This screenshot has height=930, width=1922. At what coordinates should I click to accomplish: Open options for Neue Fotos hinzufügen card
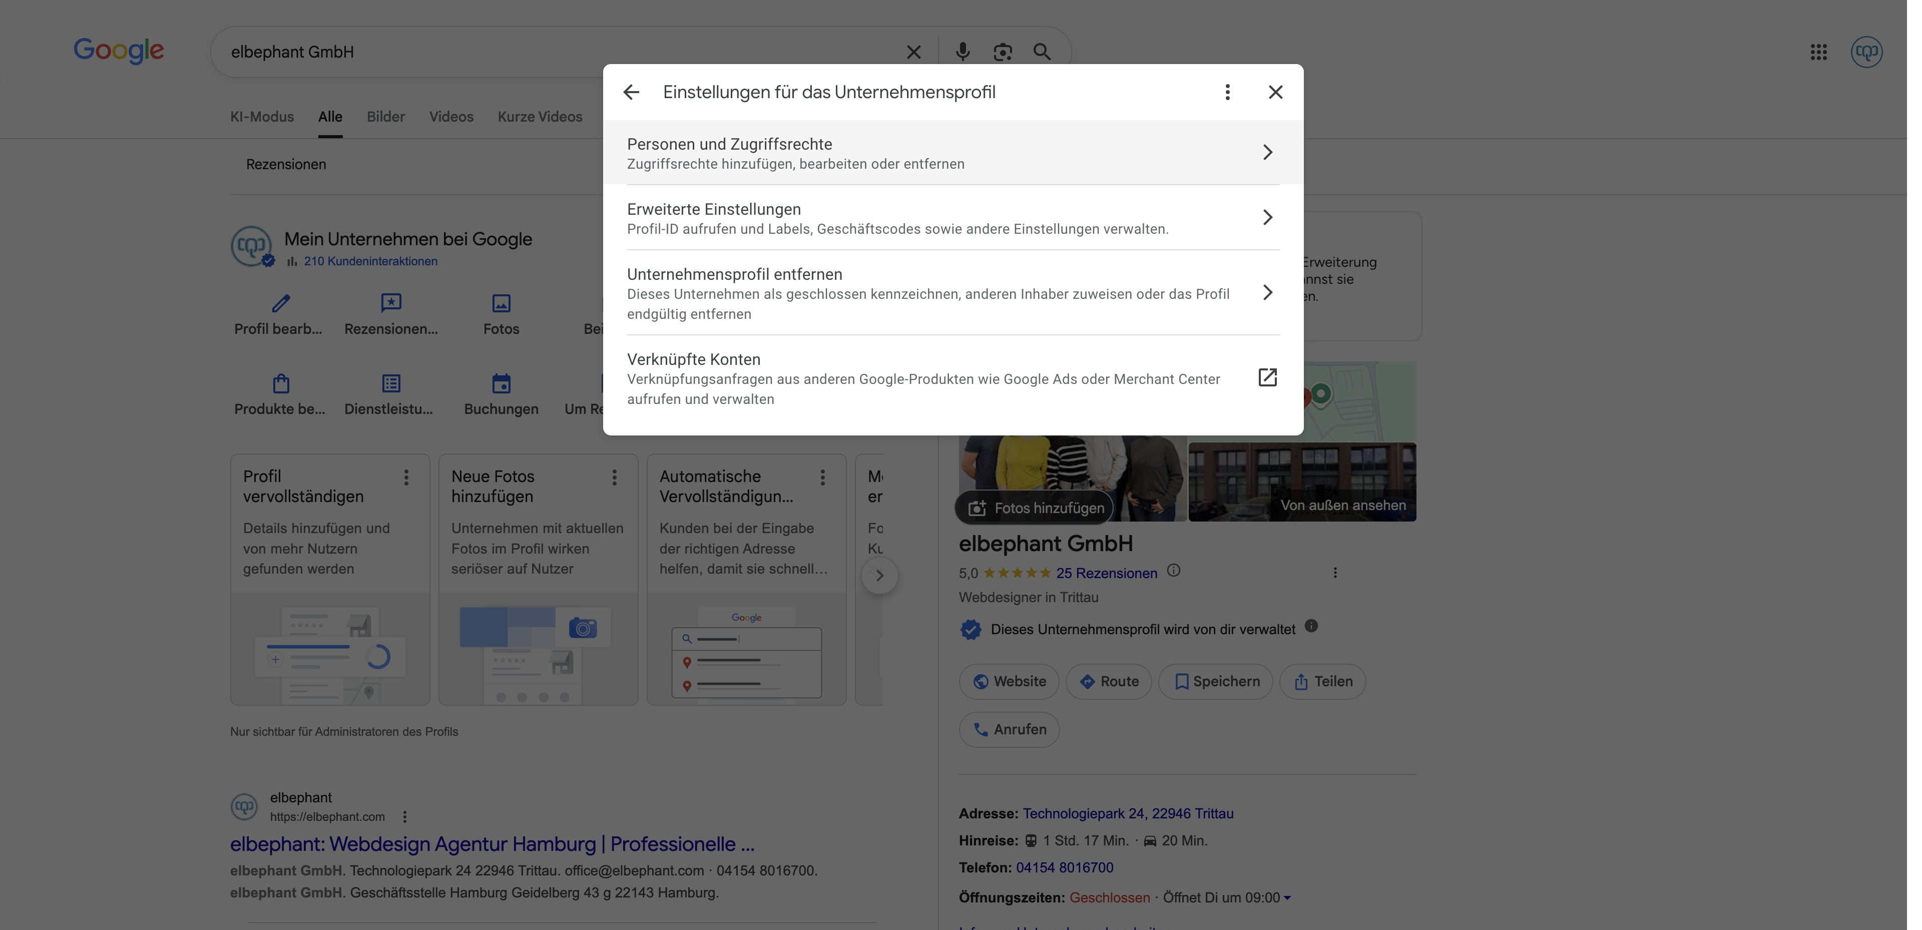click(614, 477)
